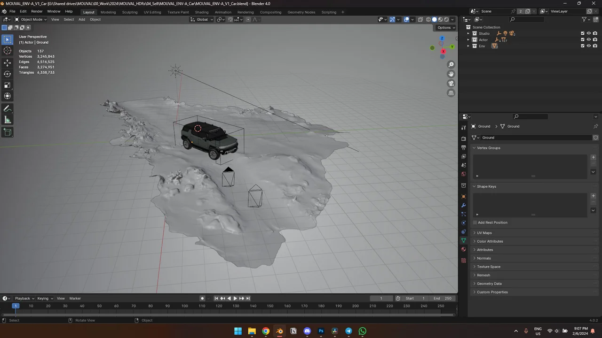Click the Add Rest Position button

[492, 223]
